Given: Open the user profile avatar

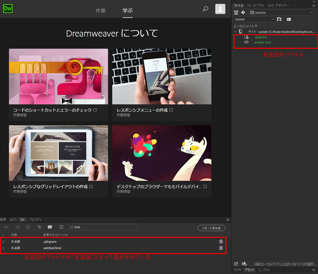Looking at the screenshot, I should 220,9.
